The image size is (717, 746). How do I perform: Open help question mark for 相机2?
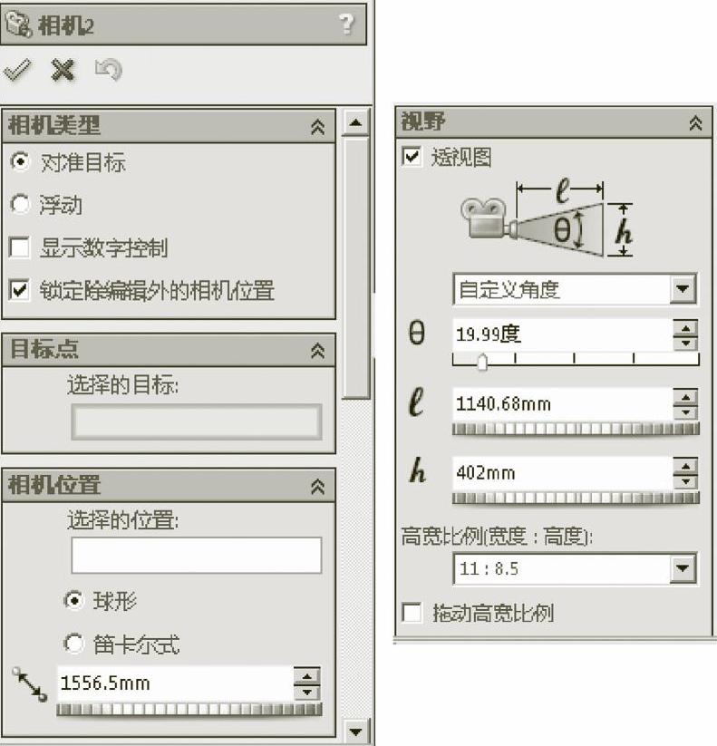coord(346,24)
